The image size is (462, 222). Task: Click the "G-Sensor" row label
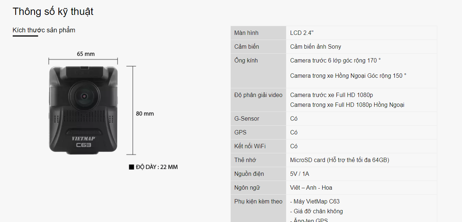coord(247,119)
